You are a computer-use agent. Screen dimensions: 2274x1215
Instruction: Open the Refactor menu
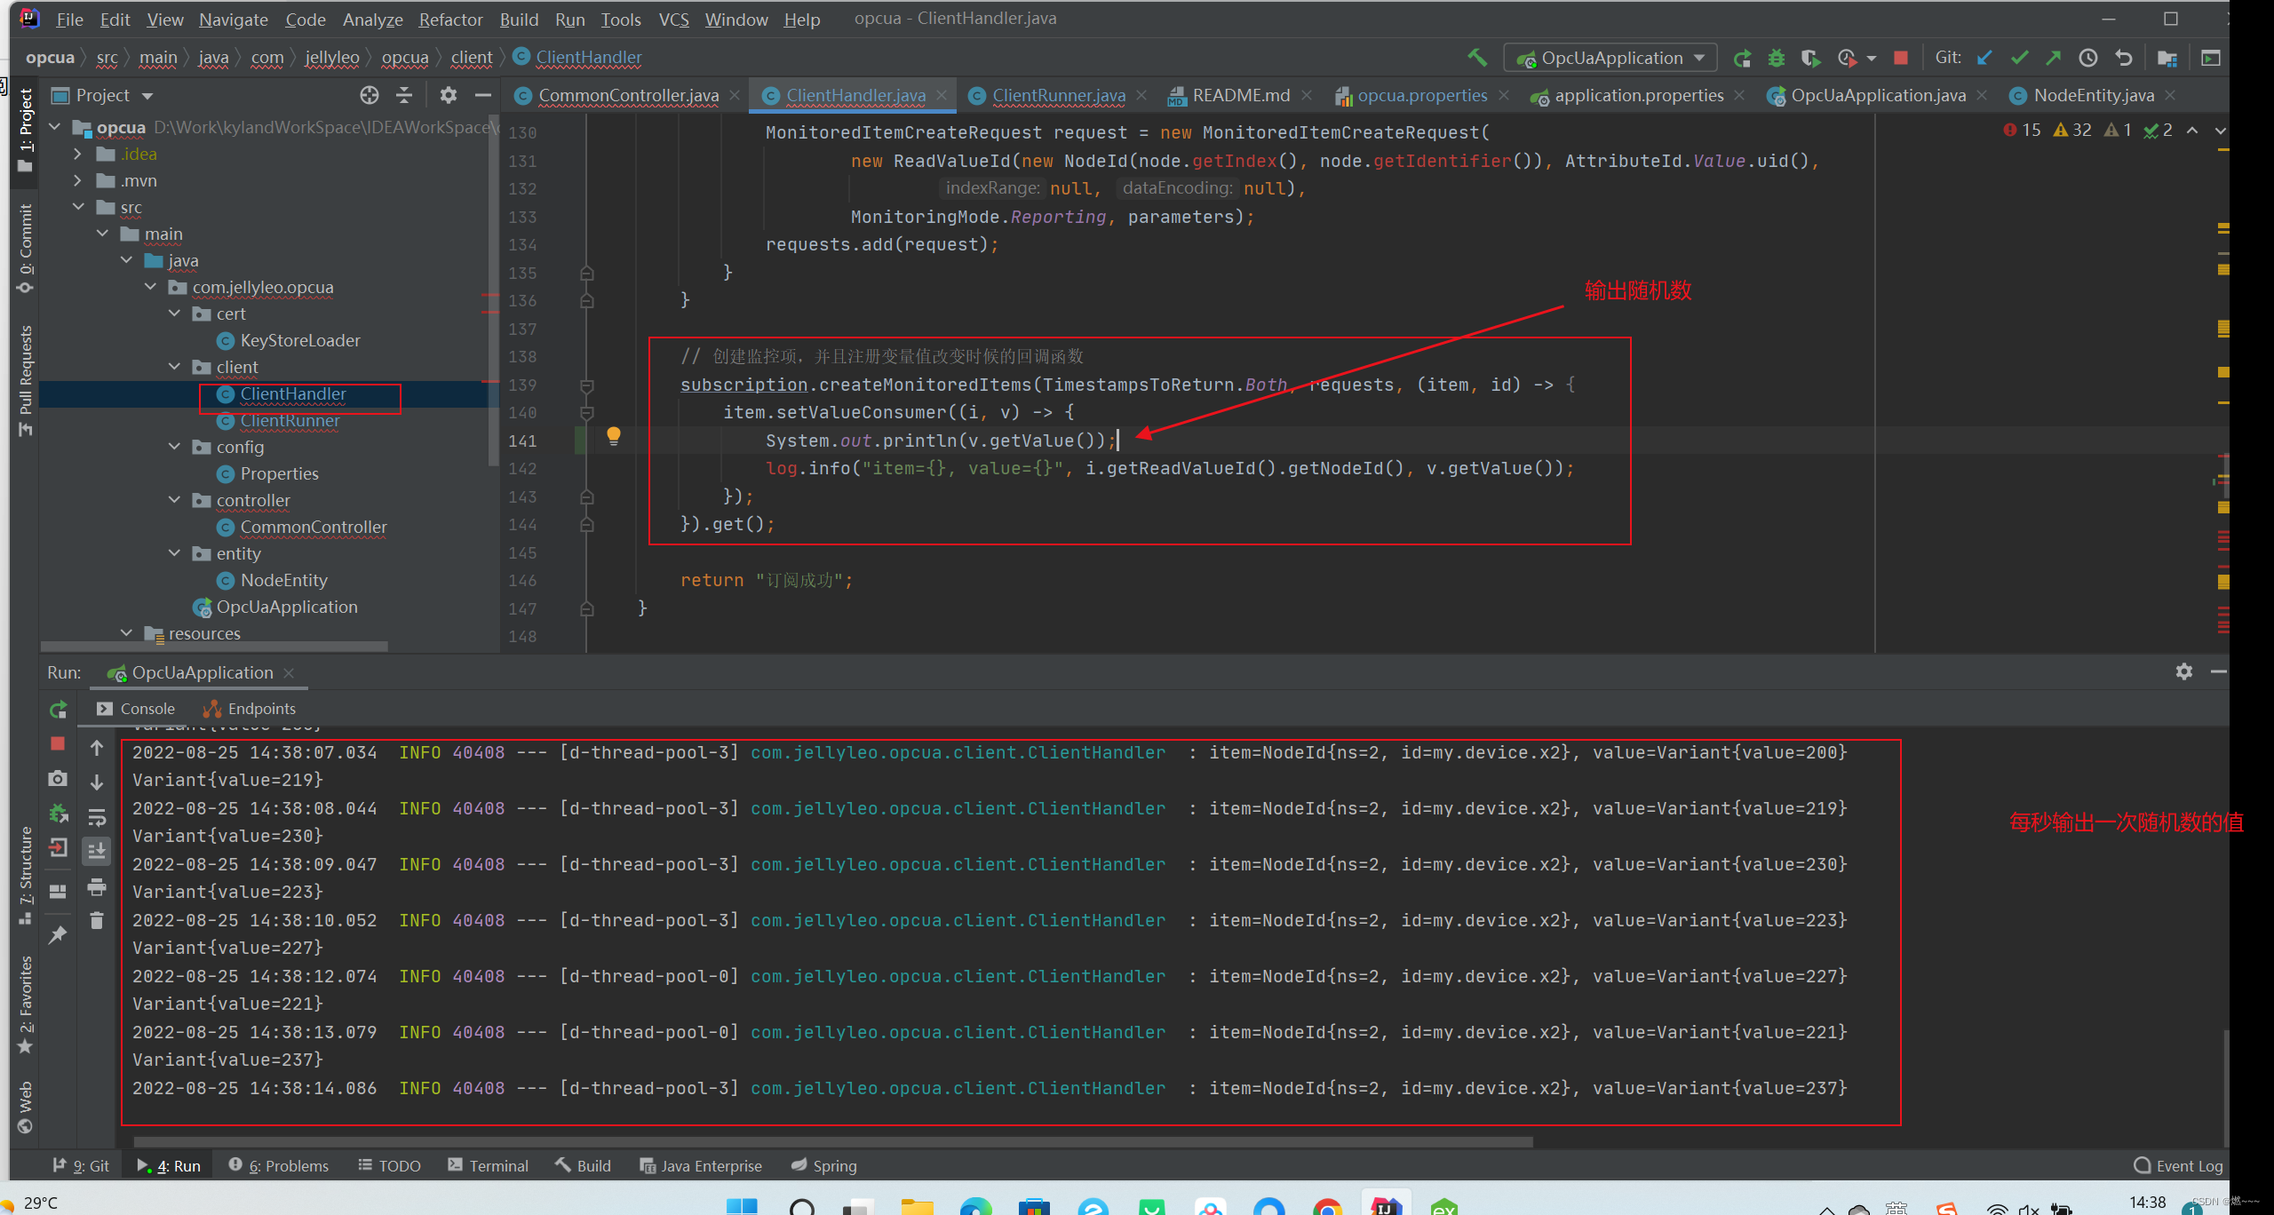coord(450,19)
